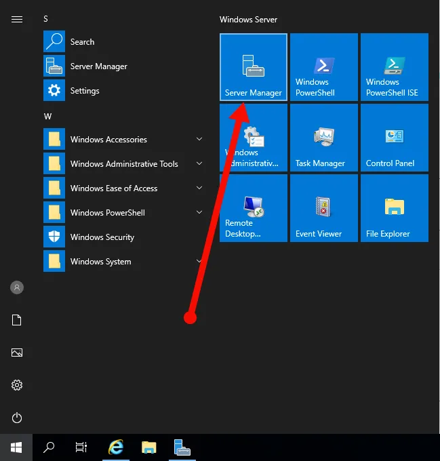Select the Server Manager label in app list

click(x=99, y=66)
